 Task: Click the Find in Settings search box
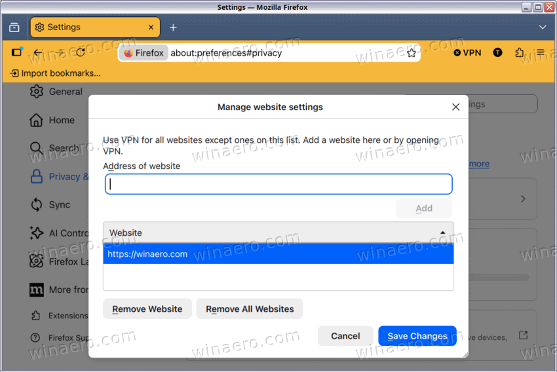click(503, 104)
